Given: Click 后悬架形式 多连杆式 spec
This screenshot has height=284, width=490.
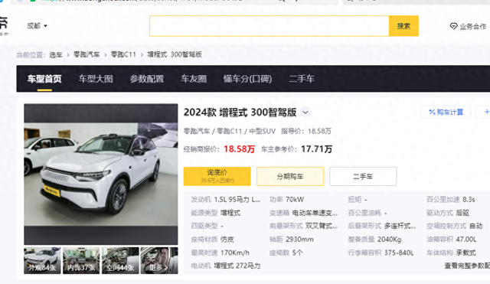Looking at the screenshot, I should point(382,226).
